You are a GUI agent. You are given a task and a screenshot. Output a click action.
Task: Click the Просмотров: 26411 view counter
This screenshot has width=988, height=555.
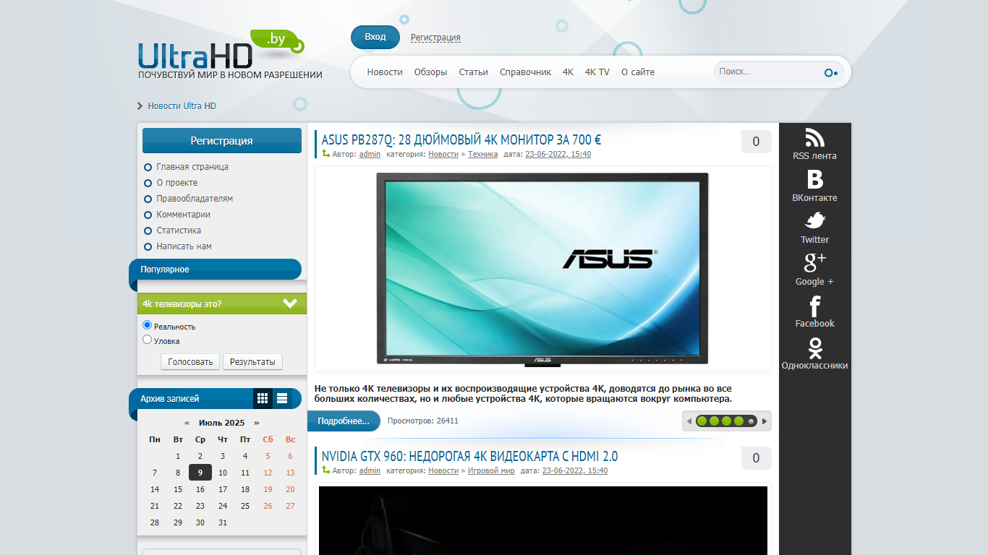click(423, 421)
